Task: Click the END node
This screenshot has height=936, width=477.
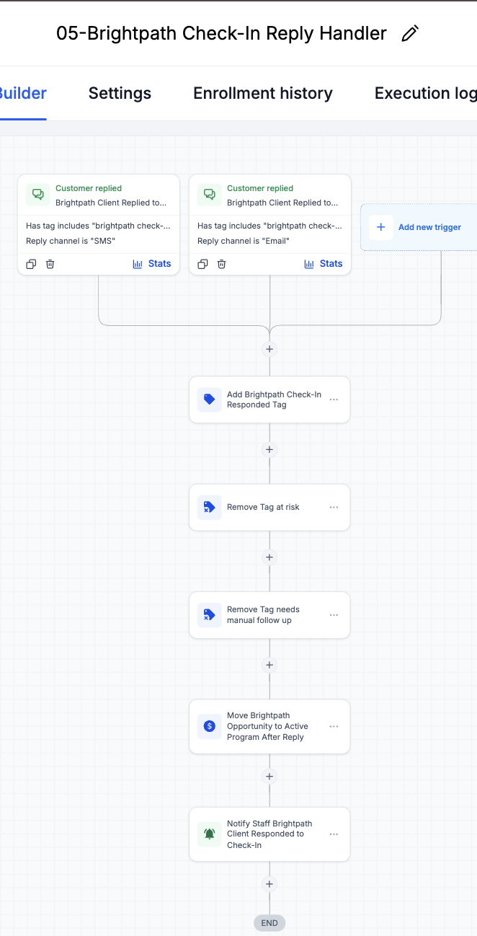Action: pyautogui.click(x=269, y=923)
